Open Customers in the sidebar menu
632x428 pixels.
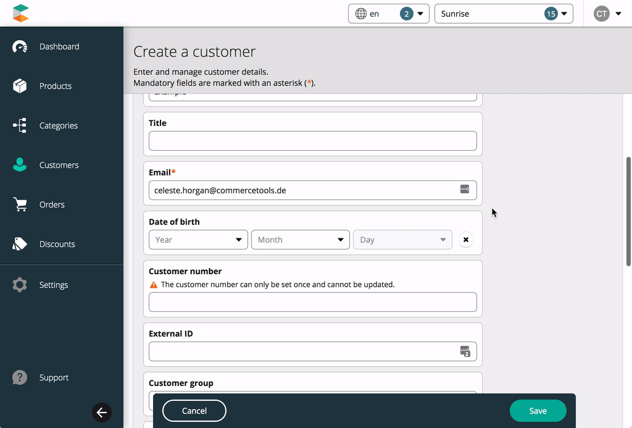click(x=59, y=165)
